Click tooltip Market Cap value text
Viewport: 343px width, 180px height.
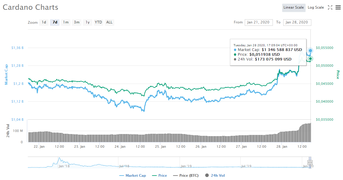tap(282, 50)
